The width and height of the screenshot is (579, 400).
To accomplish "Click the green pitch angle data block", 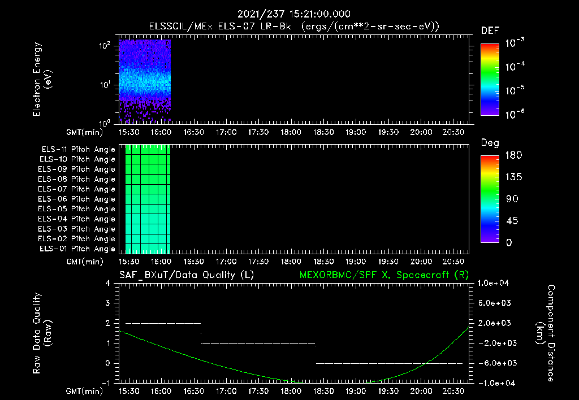I will pos(148,199).
